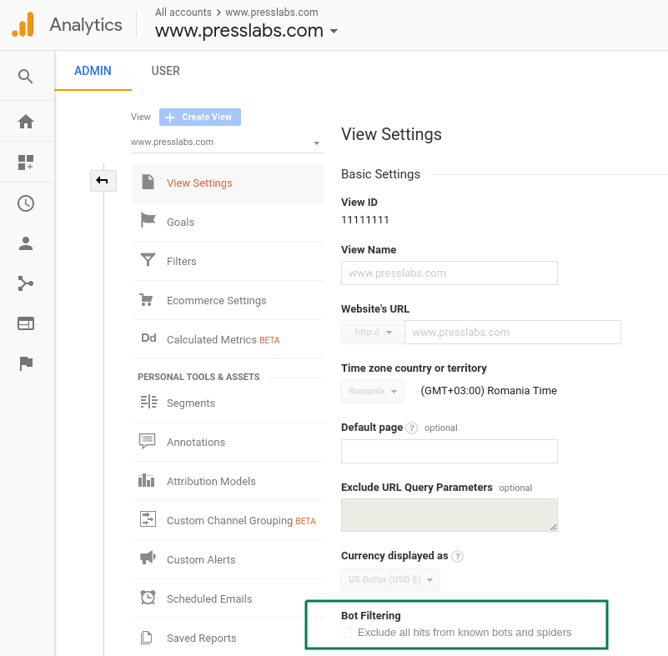Viewport: 668px width, 656px height.
Task: Switch to the USER tab
Action: (165, 71)
